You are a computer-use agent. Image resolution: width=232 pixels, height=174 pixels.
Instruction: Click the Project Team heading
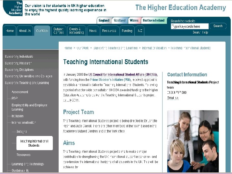coord(79,112)
